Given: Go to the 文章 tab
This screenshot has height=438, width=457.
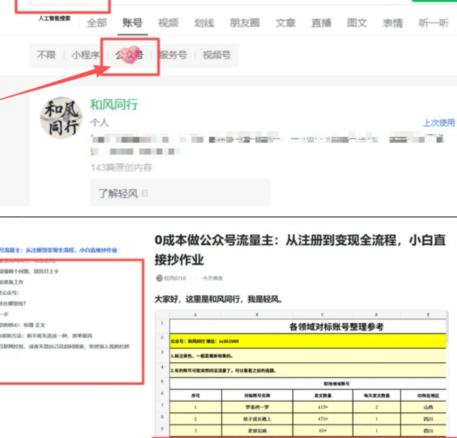Looking at the screenshot, I should 286,23.
